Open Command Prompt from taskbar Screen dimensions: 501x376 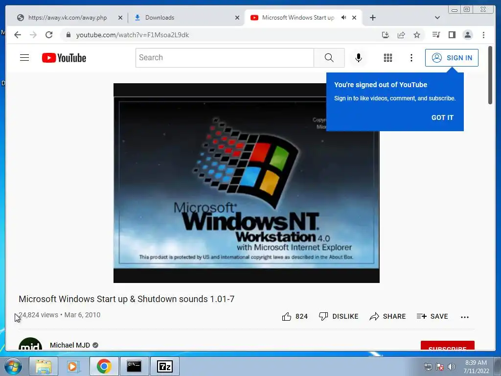coord(134,366)
